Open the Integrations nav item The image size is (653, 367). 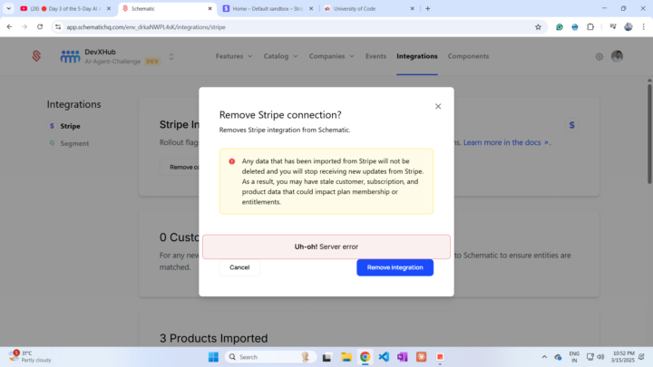coord(417,56)
